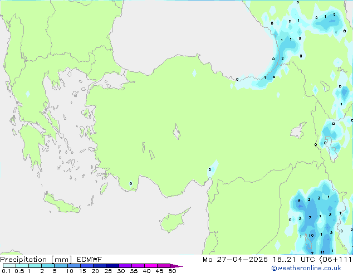This screenshot has width=353, height=273.
Task: Click the '25' legend scale label
Action: point(108,271)
